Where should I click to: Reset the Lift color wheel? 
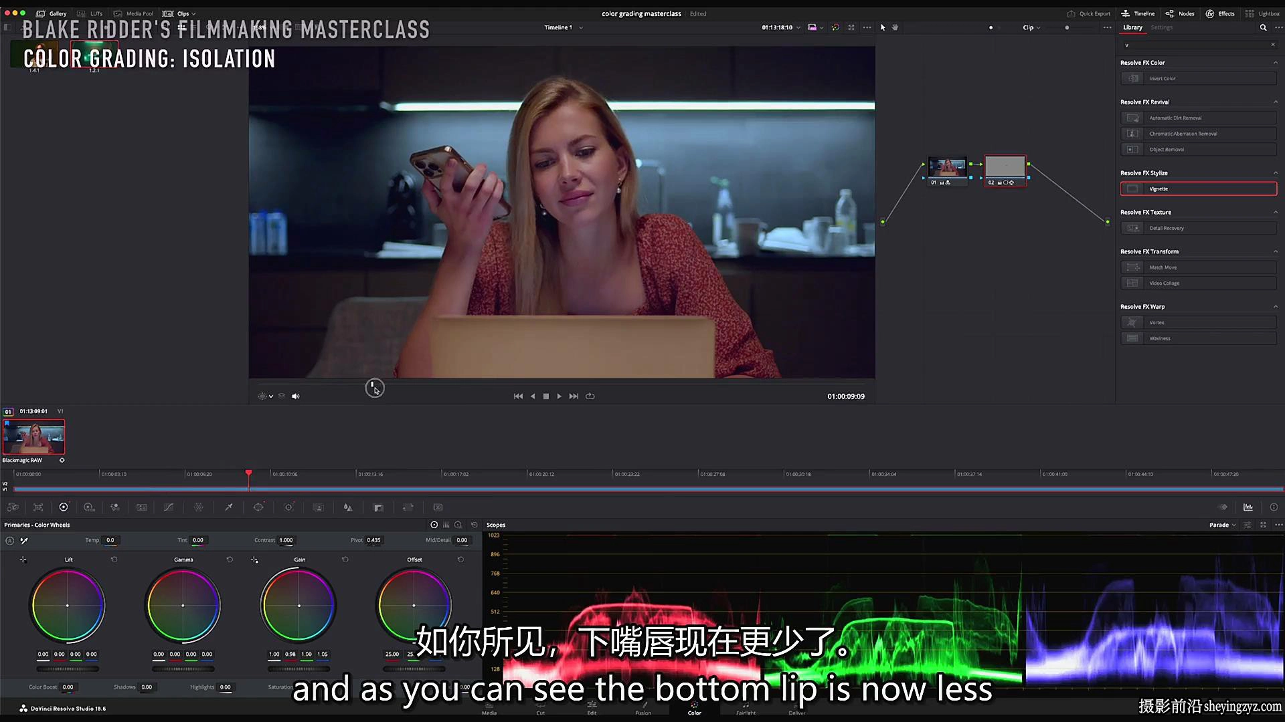(114, 560)
